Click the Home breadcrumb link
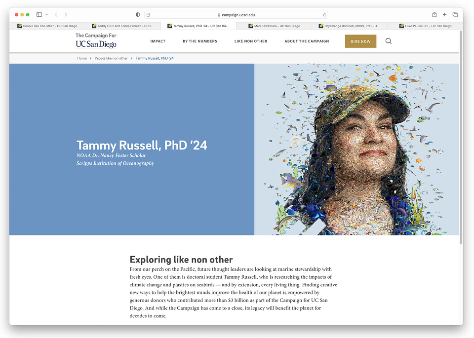Screen dimensions: 474x338 [82, 58]
